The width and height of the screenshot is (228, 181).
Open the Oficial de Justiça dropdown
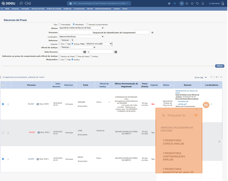[77, 47]
